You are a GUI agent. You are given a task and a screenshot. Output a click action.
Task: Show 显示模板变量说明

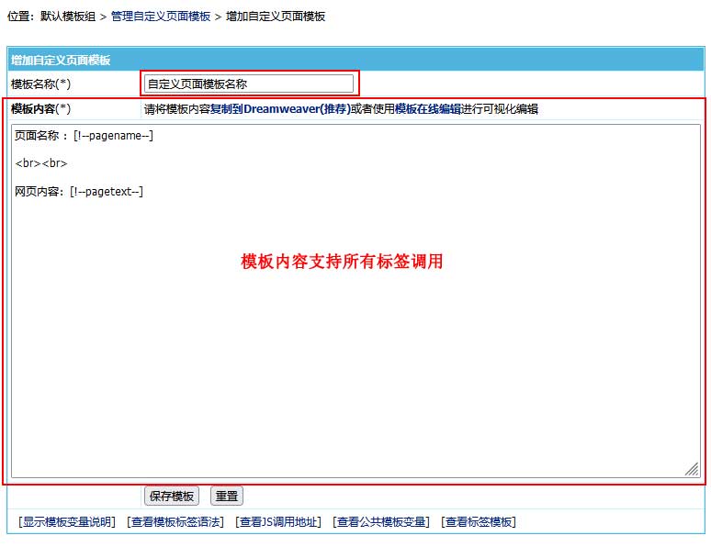pos(67,522)
